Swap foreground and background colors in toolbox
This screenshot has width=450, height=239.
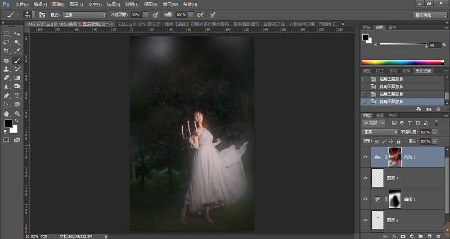click(x=16, y=121)
